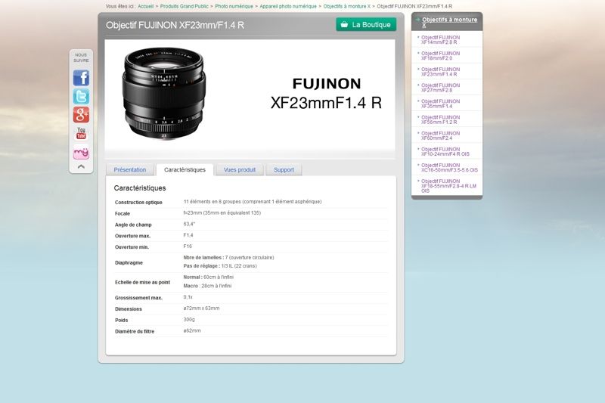The width and height of the screenshot is (605, 403).
Task: Open Objectif FUJINON XF18mm/F2.0 link
Action: [441, 55]
